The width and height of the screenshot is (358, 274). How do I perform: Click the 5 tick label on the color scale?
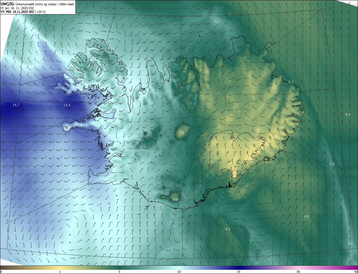pyautogui.click(x=119, y=272)
